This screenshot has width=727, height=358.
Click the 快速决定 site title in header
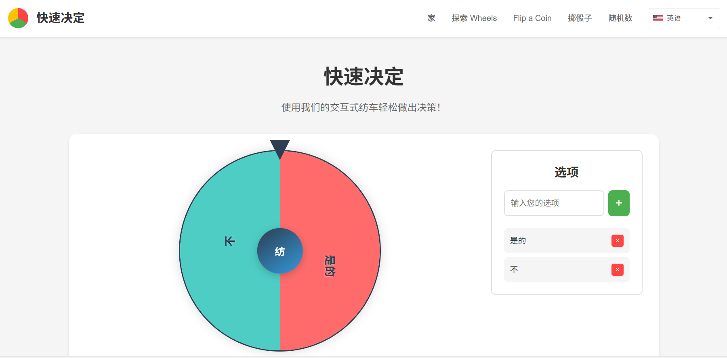click(x=61, y=18)
